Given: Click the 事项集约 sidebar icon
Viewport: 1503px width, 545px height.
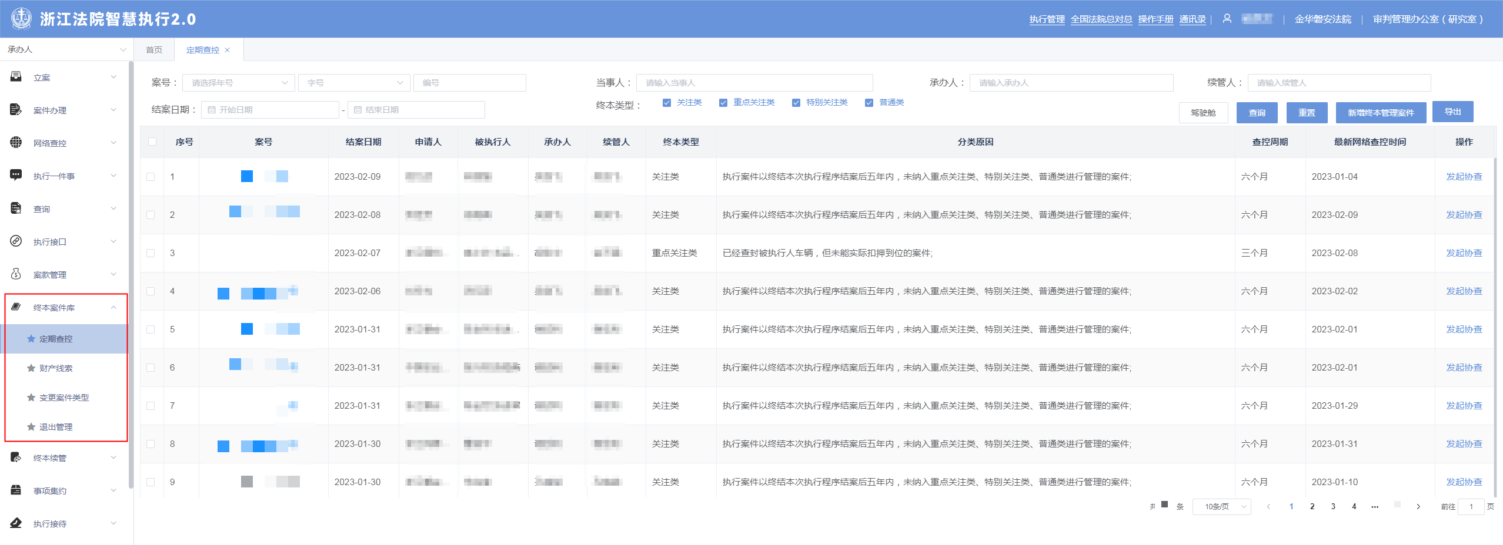Looking at the screenshot, I should (x=16, y=490).
